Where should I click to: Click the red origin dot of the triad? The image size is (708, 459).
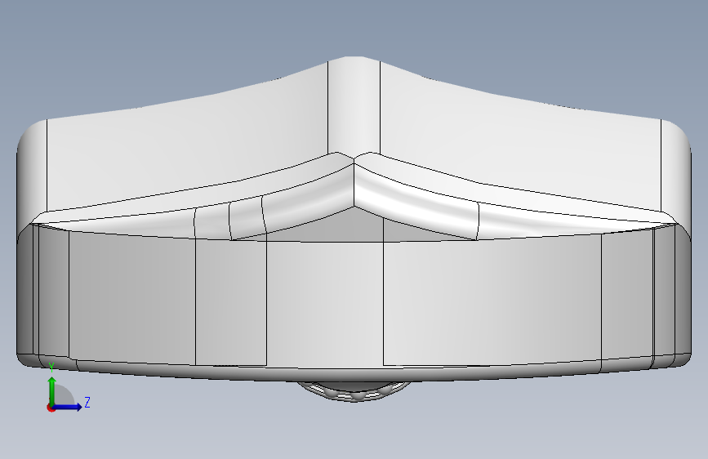click(51, 408)
